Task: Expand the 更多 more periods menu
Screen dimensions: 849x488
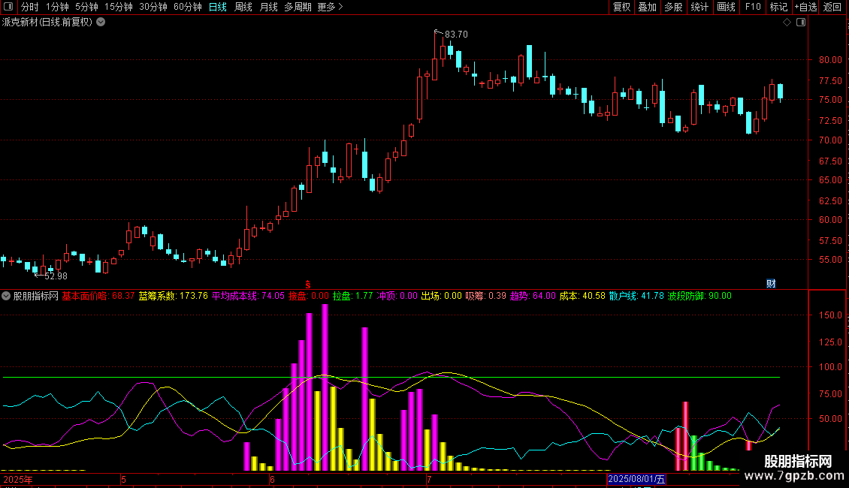Action: (330, 7)
